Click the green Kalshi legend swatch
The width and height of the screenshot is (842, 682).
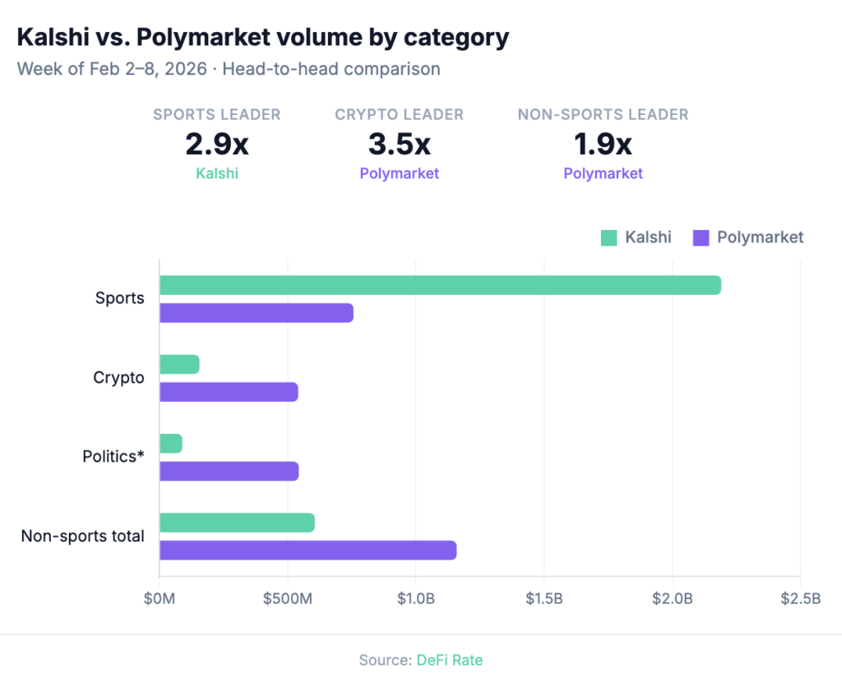(609, 238)
